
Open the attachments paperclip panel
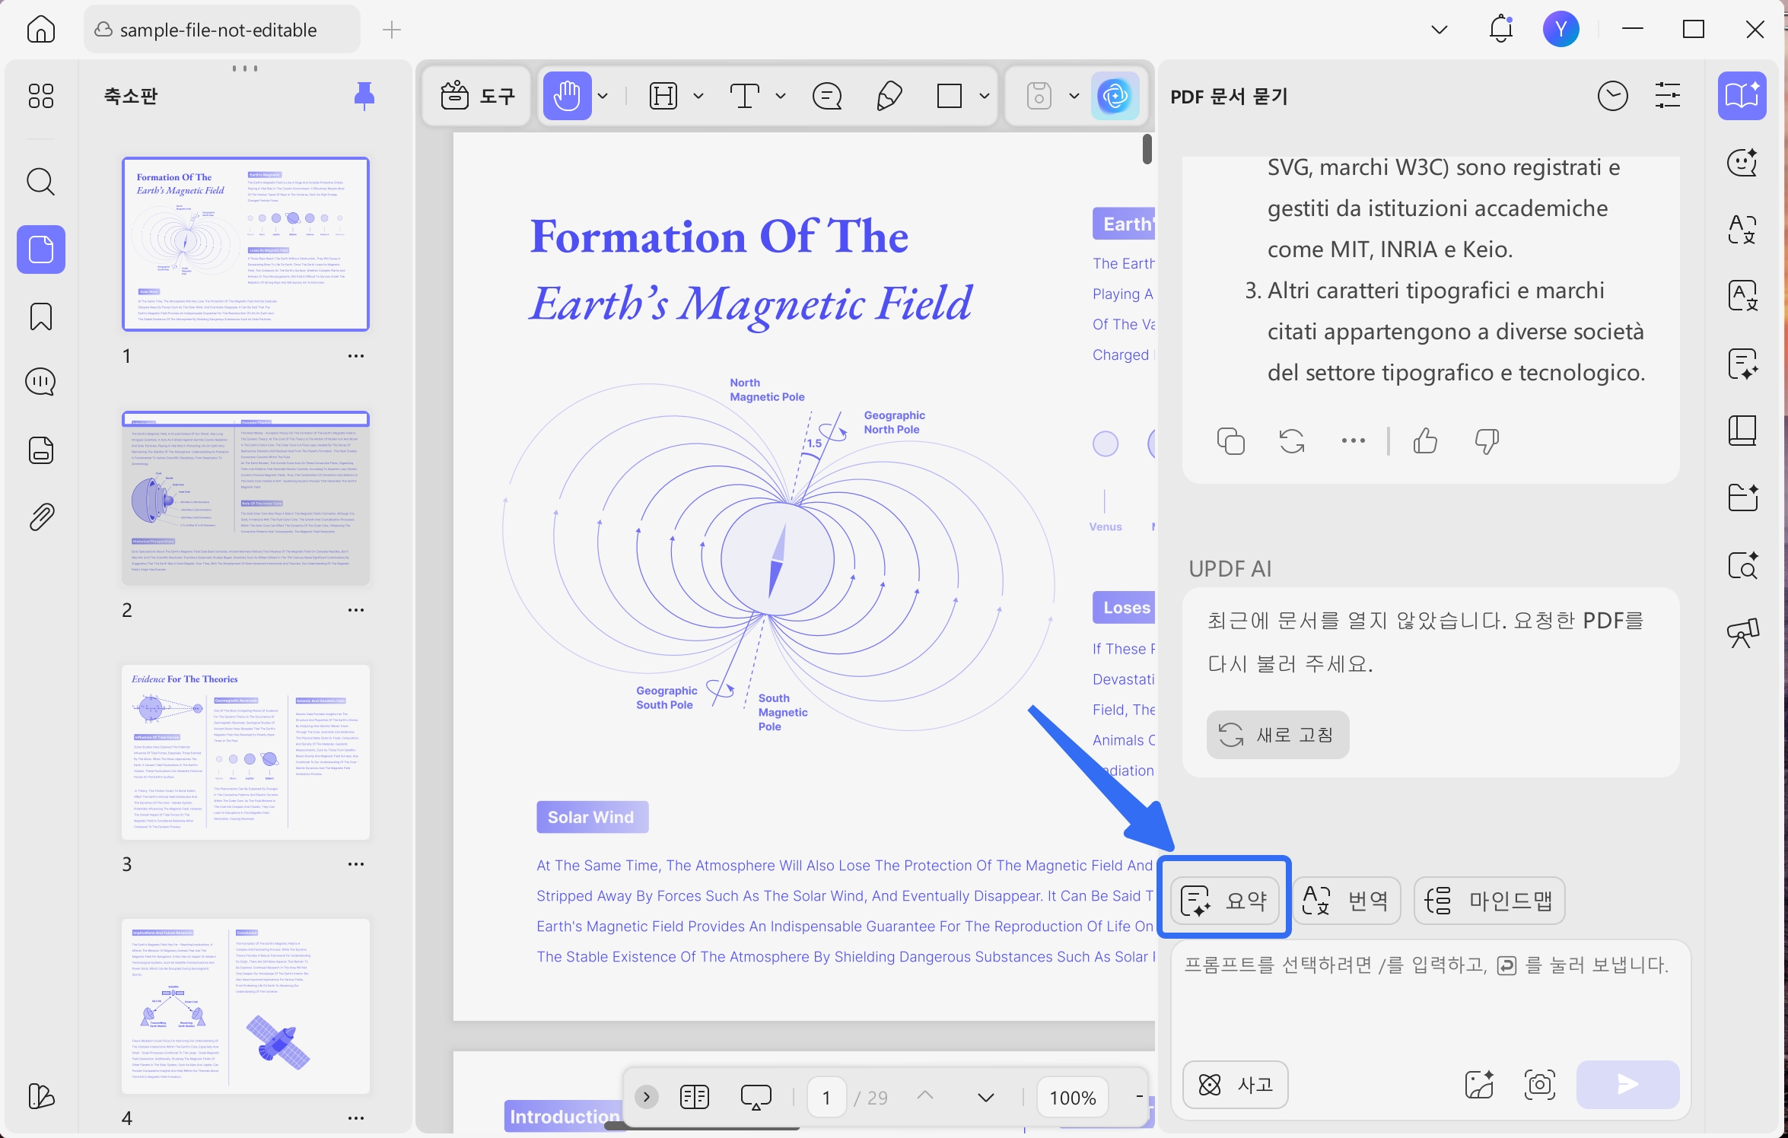point(41,517)
